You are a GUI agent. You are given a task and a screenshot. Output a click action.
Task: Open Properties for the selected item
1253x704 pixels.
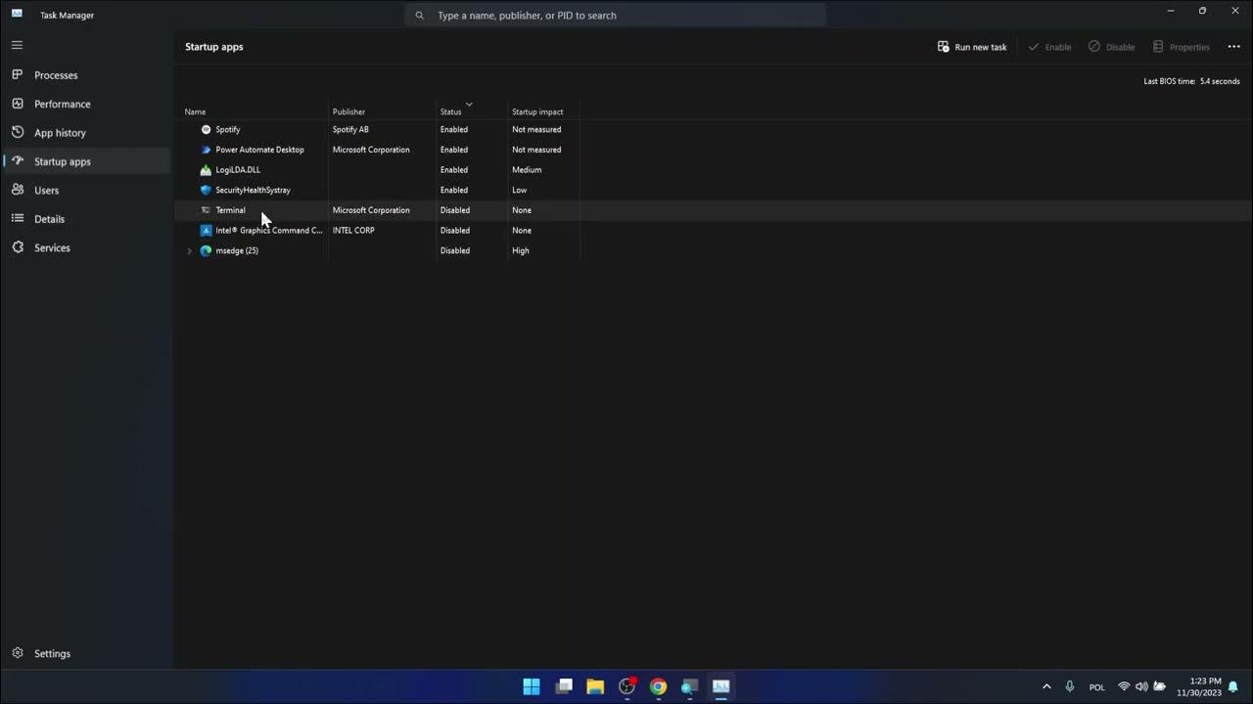[x=1182, y=46]
